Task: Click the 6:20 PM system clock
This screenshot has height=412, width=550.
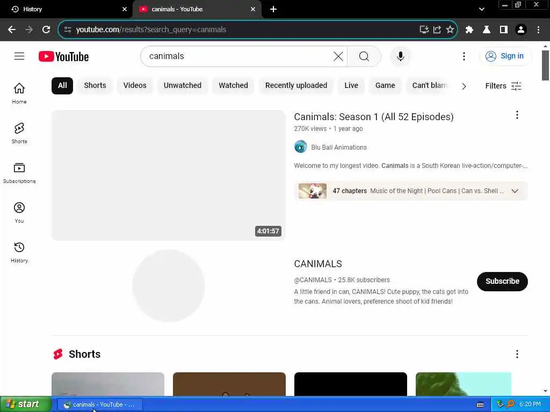Action: pos(530,404)
